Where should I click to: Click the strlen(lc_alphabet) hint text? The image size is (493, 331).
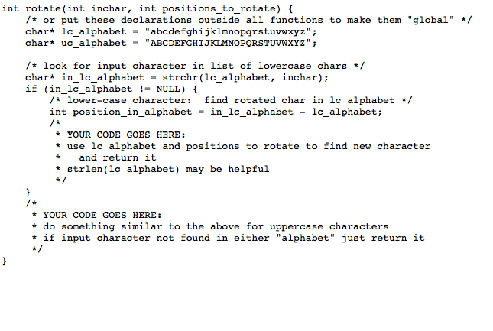tap(123, 169)
